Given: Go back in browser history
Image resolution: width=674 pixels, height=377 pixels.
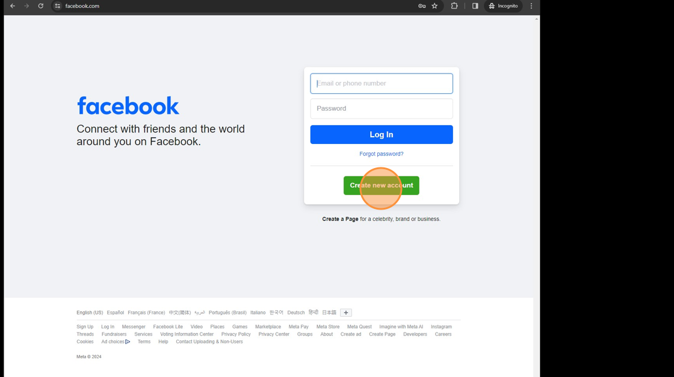Looking at the screenshot, I should [x=13, y=6].
